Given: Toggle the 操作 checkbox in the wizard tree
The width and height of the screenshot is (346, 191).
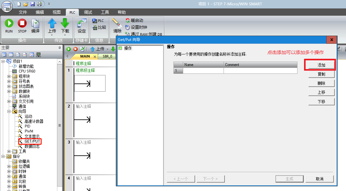Looking at the screenshot, I should pos(120,48).
